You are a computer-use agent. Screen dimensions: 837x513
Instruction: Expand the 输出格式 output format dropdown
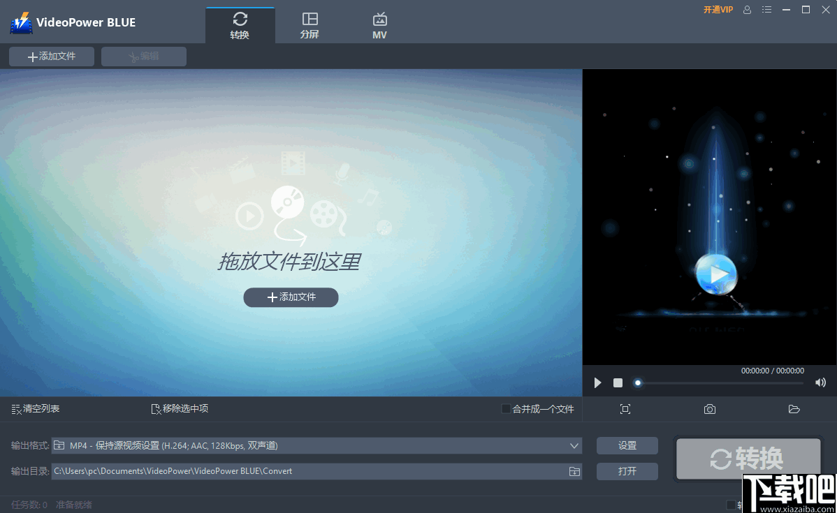tap(574, 445)
